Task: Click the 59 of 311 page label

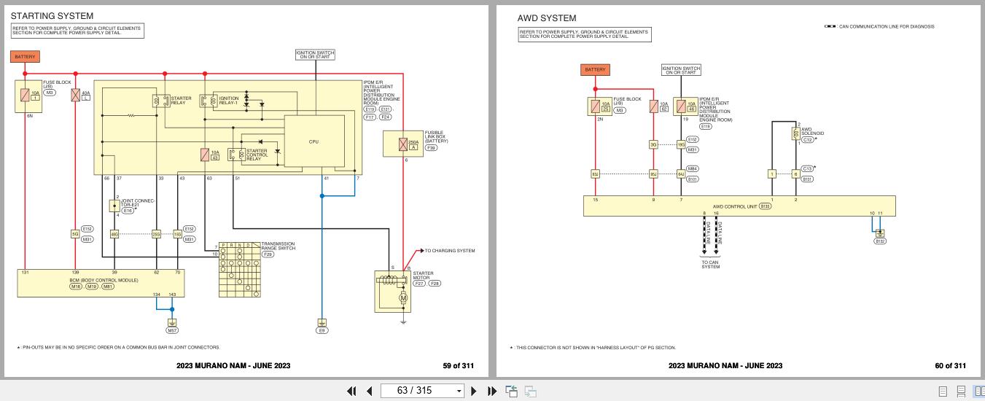Action: (x=459, y=365)
